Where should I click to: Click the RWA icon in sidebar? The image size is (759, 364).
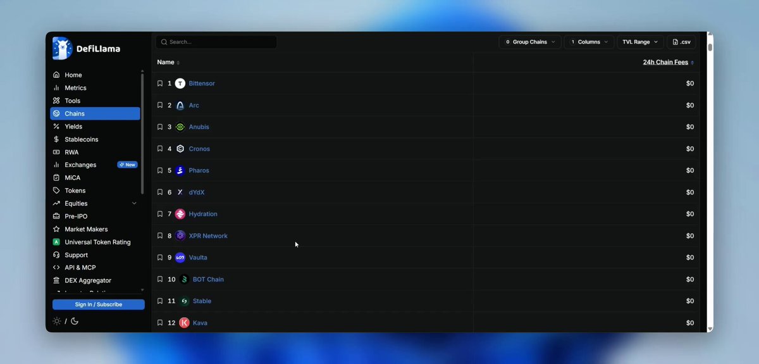tap(56, 152)
